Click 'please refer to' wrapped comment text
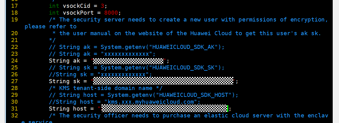Screen dimensions: 339x123 click(50, 26)
